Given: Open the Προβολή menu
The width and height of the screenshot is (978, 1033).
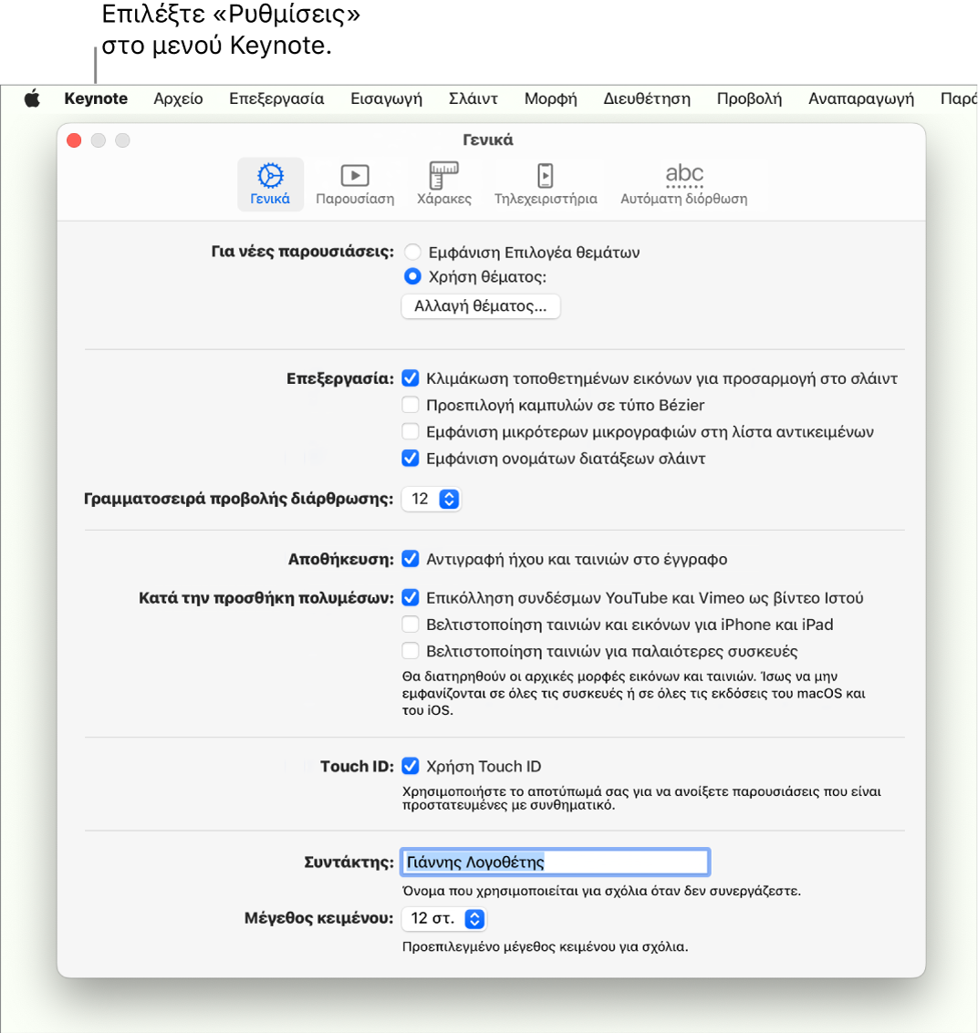Looking at the screenshot, I should point(749,98).
